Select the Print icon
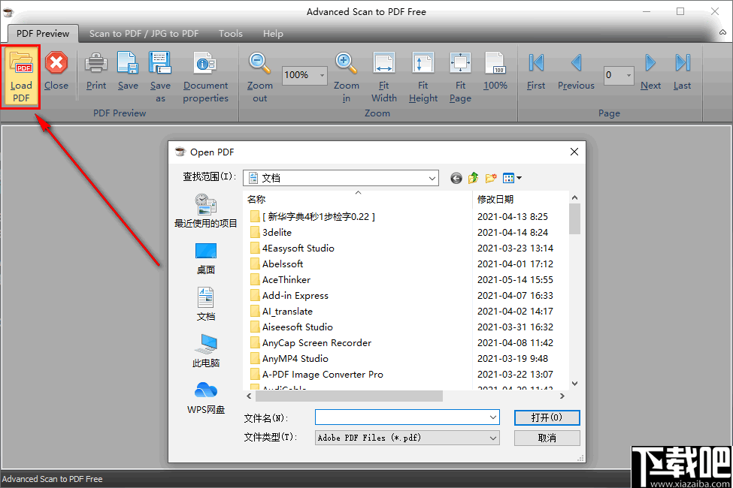The height and width of the screenshot is (488, 733). 95,71
